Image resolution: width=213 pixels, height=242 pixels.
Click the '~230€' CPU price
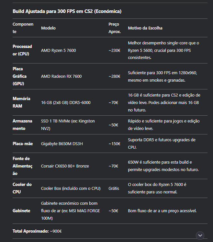[115, 50]
